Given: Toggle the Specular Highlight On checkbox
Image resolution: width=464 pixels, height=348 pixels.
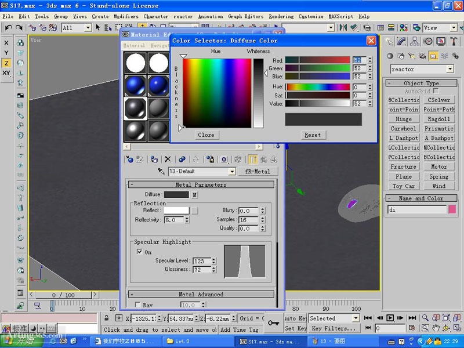Looking at the screenshot, I should [x=140, y=252].
